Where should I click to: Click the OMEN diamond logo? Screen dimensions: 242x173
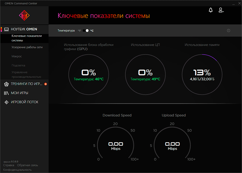point(24,15)
